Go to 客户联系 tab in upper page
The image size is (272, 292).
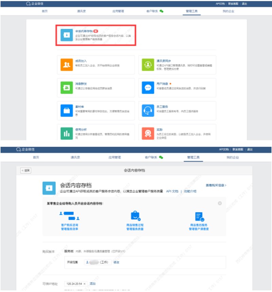point(152,11)
